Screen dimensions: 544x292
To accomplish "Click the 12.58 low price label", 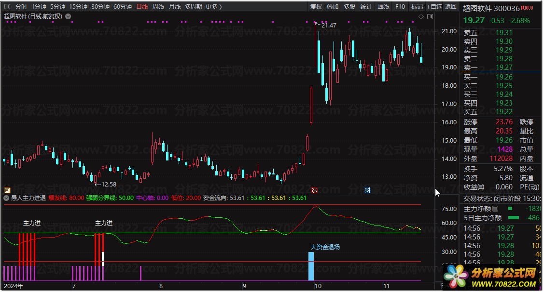I will (x=109, y=184).
